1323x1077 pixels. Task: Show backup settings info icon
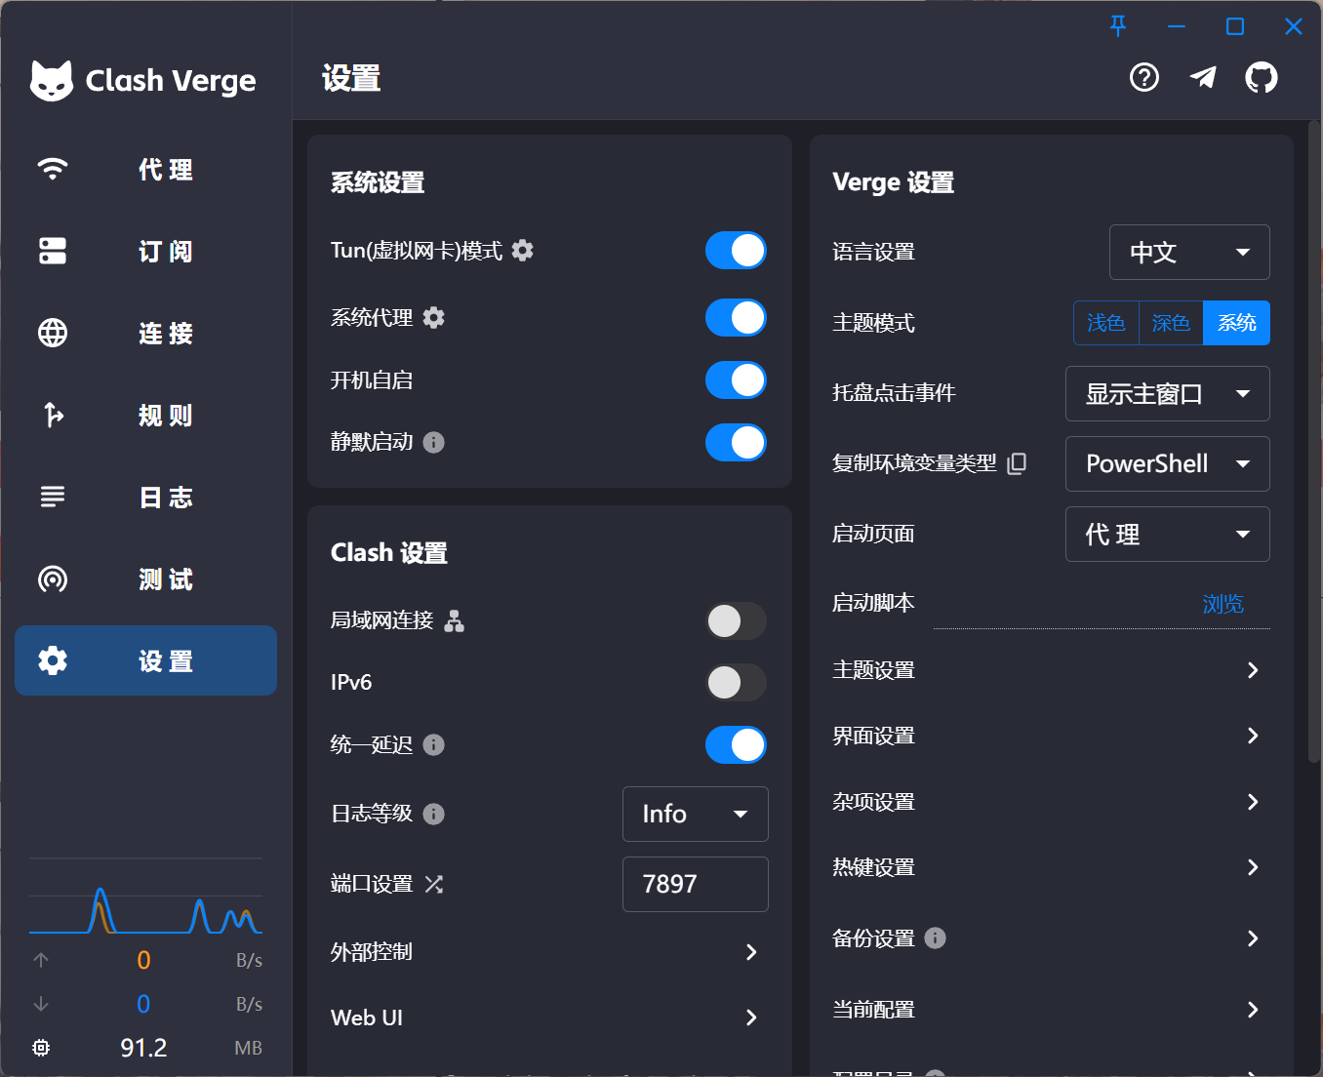(935, 938)
